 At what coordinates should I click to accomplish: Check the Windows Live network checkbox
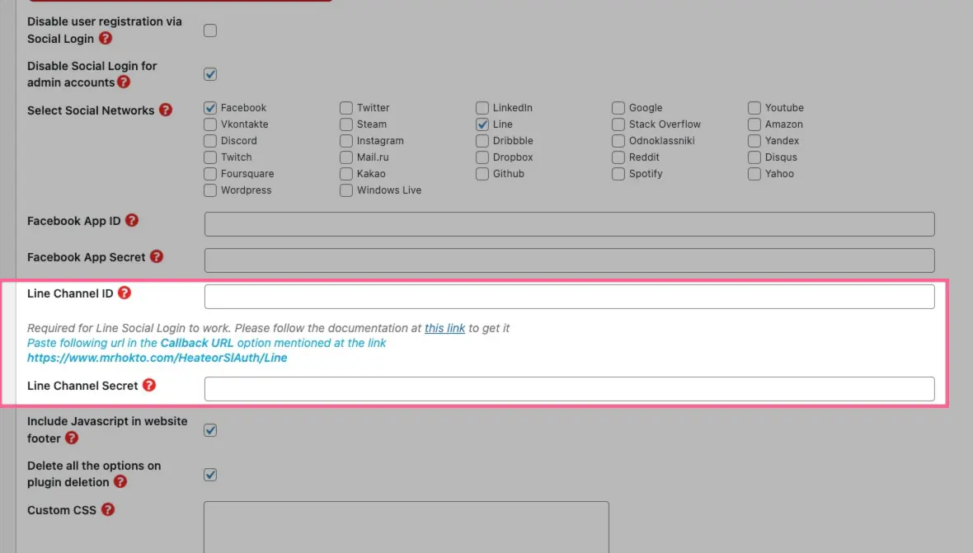346,190
